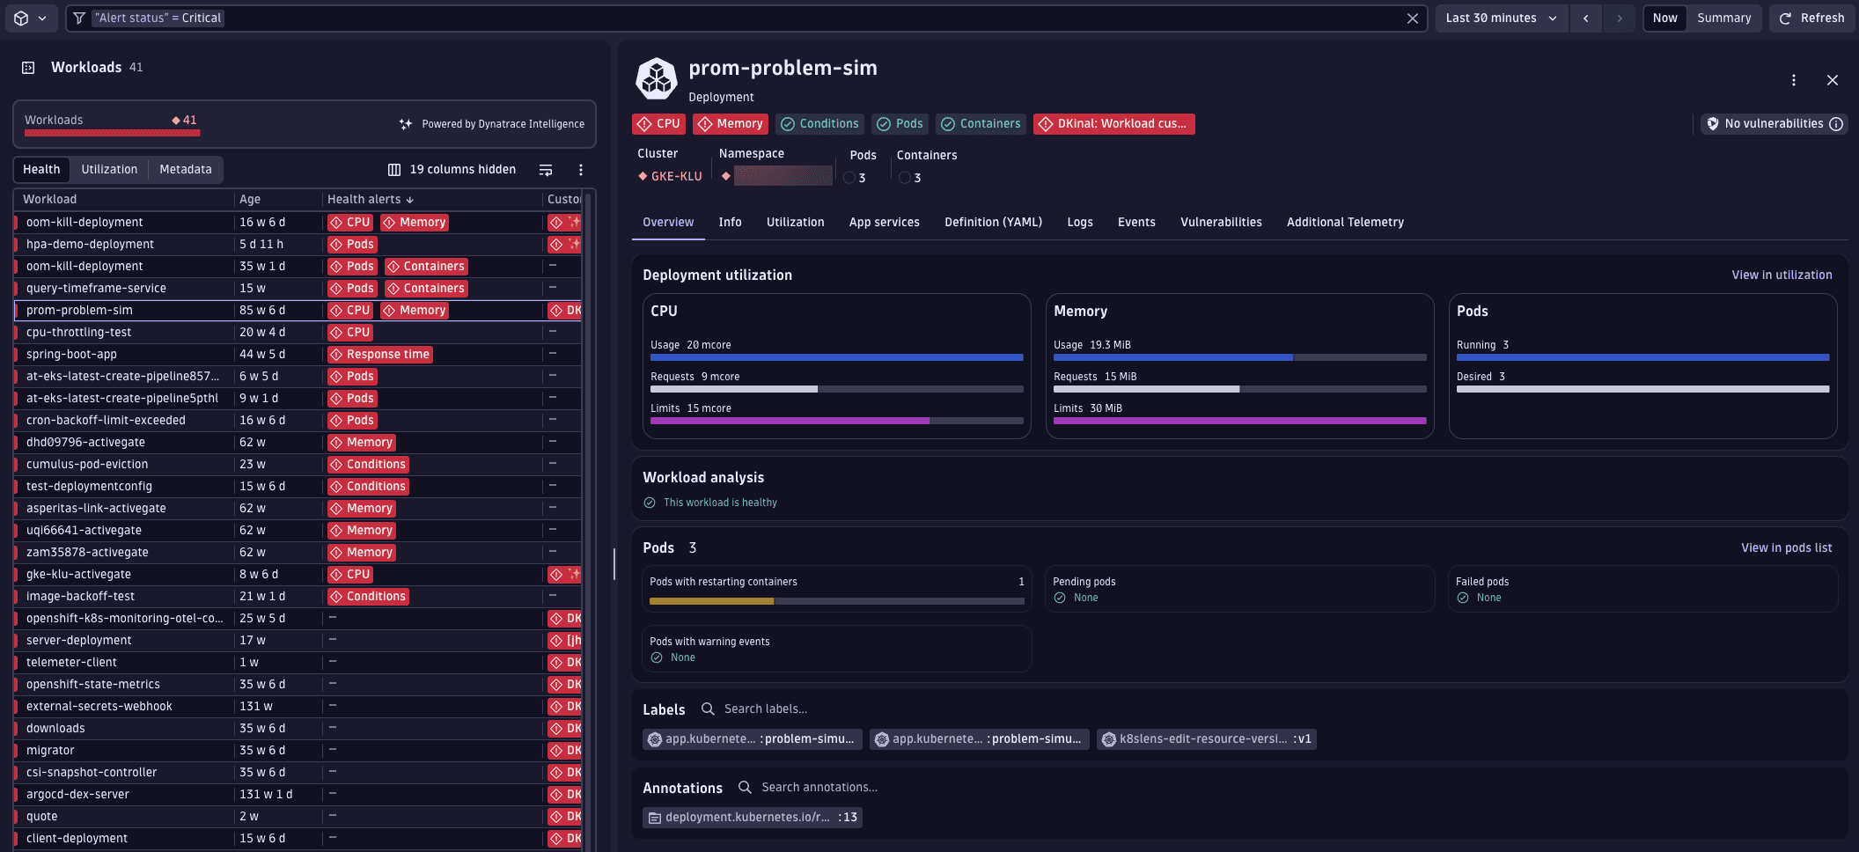Click the filter funnel icon in the filter bar
Screen dimensions: 1859x852
78,18
